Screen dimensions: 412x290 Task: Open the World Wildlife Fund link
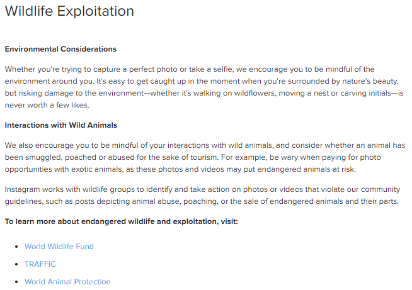point(59,247)
